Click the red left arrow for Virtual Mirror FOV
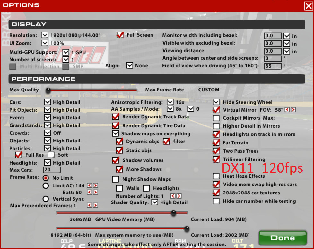The image size is (314, 249). coord(287,110)
